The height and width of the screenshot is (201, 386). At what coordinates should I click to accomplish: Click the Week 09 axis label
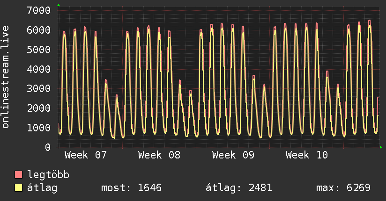[233, 155]
